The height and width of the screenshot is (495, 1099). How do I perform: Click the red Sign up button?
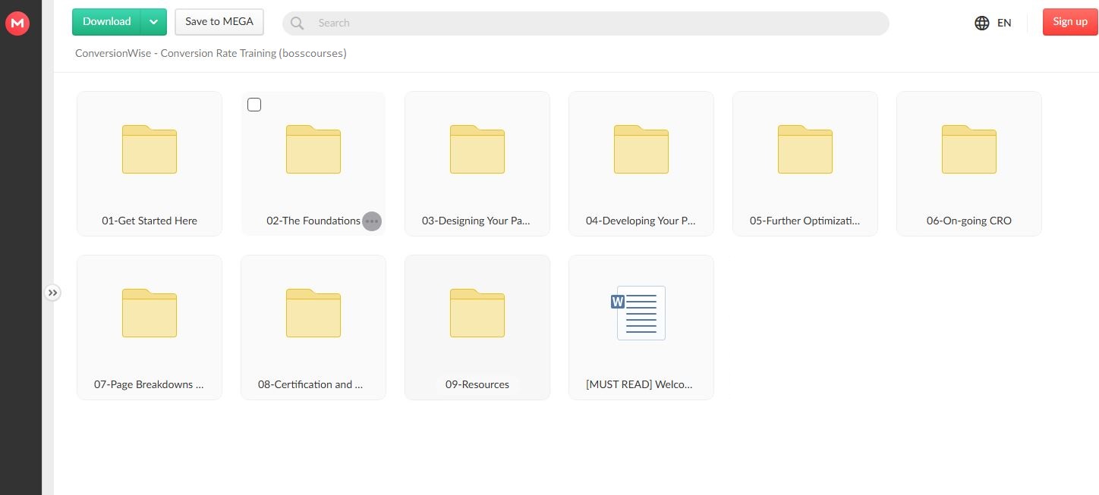point(1069,22)
